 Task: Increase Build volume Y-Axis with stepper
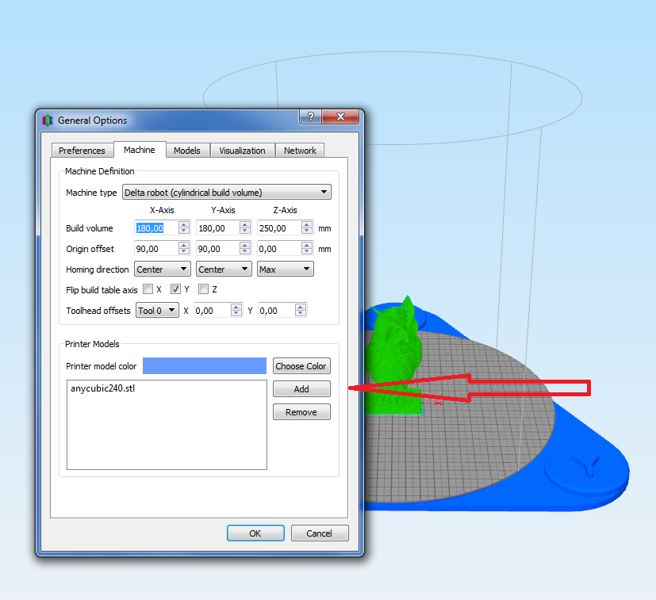click(245, 224)
